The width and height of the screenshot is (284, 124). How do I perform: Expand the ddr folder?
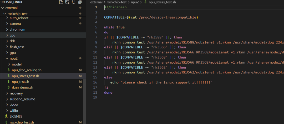[x=7, y=41]
